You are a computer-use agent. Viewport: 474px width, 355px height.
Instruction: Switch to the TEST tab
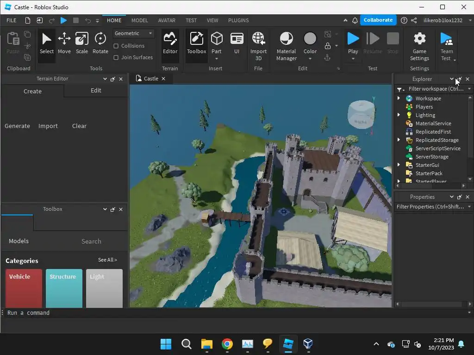pos(191,20)
